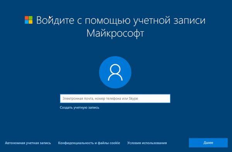Open 'Условия использования' link
Image resolution: width=232 pixels, height=152 pixels.
tap(147, 143)
